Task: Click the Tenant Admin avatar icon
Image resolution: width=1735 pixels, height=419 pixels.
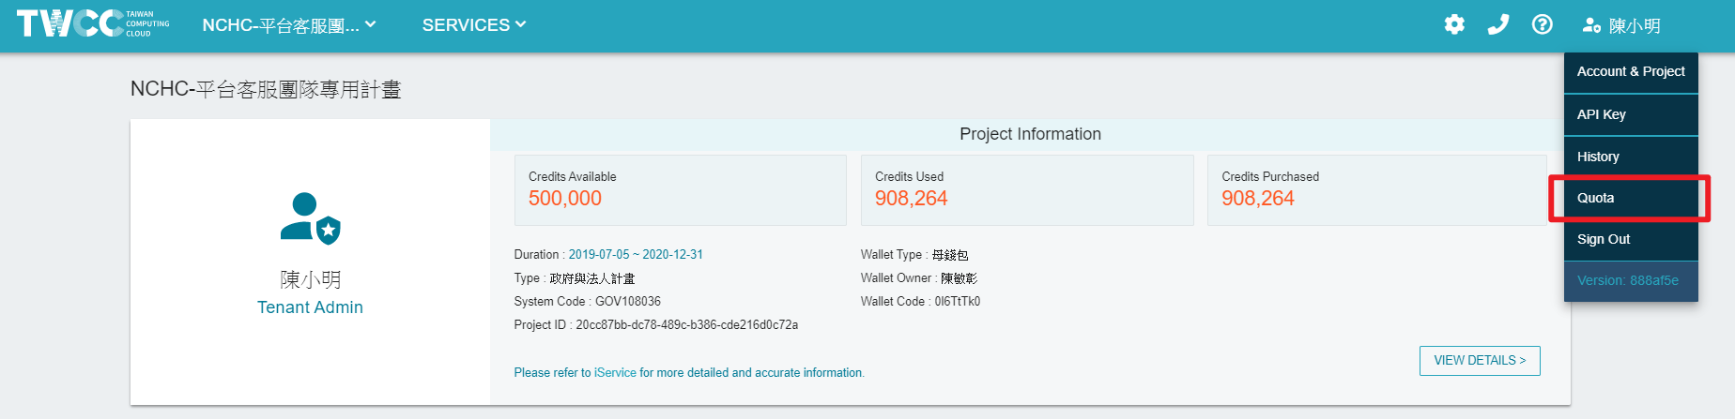Action: pos(310,218)
